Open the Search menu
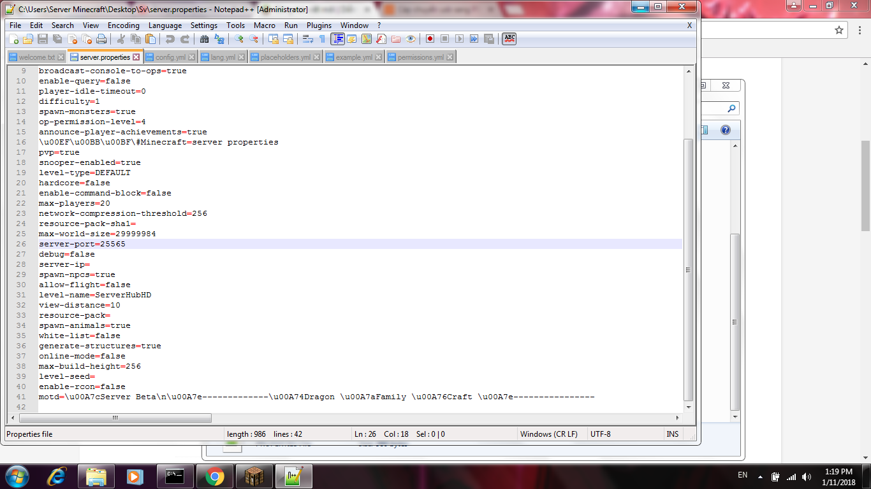Image resolution: width=871 pixels, height=489 pixels. click(62, 25)
